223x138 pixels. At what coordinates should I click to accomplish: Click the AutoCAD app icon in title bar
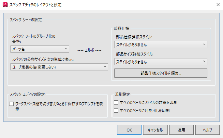click(5, 5)
